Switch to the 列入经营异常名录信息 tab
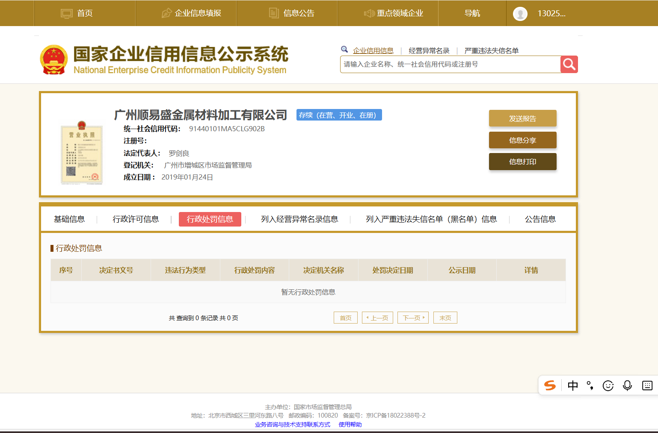 click(x=299, y=219)
